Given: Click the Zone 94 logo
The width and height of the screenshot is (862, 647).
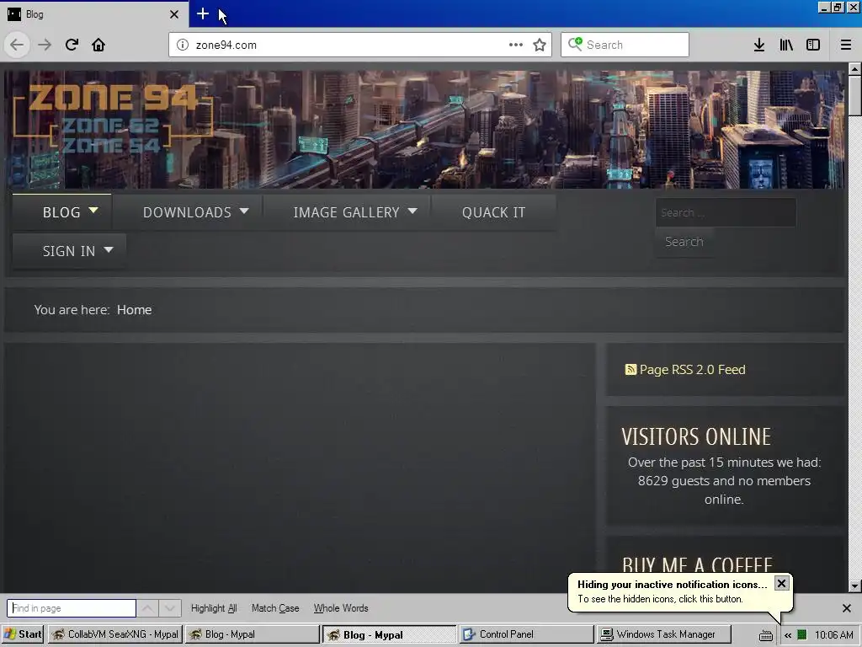Looking at the screenshot, I should (x=113, y=118).
